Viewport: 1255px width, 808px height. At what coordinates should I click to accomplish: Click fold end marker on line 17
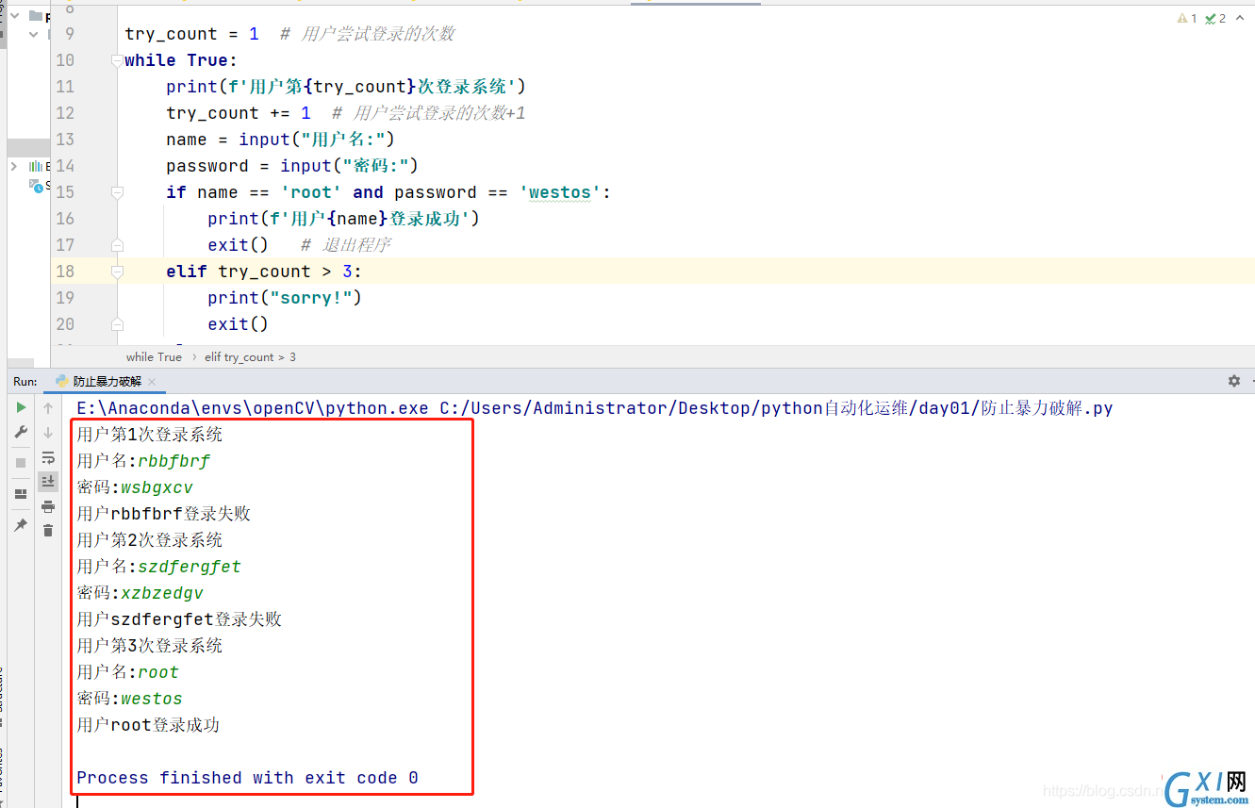117,245
